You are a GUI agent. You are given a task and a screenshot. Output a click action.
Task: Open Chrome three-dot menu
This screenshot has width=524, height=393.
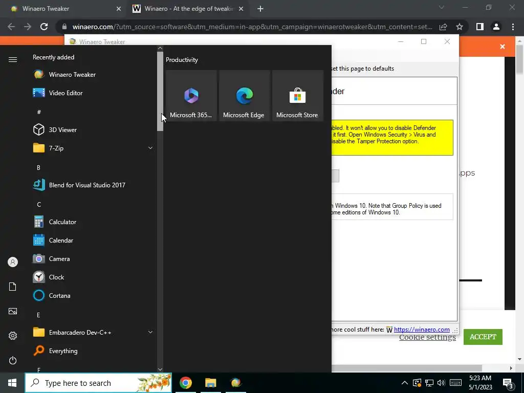point(513,27)
